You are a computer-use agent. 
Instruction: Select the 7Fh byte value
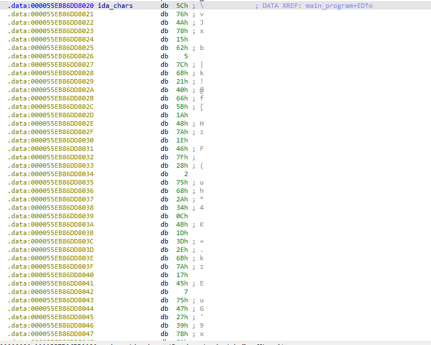pyautogui.click(x=182, y=157)
